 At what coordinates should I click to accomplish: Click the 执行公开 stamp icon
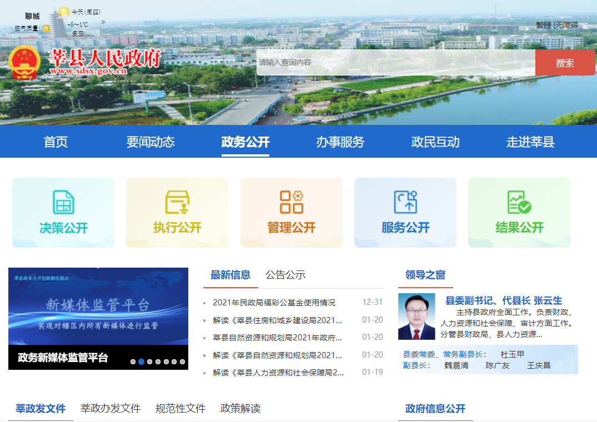pyautogui.click(x=177, y=202)
